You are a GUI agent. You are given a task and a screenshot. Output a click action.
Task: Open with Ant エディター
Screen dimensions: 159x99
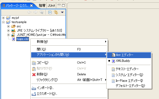[129, 55]
